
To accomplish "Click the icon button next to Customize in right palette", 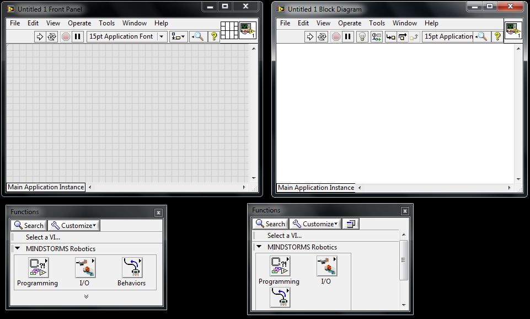I will pyautogui.click(x=351, y=224).
